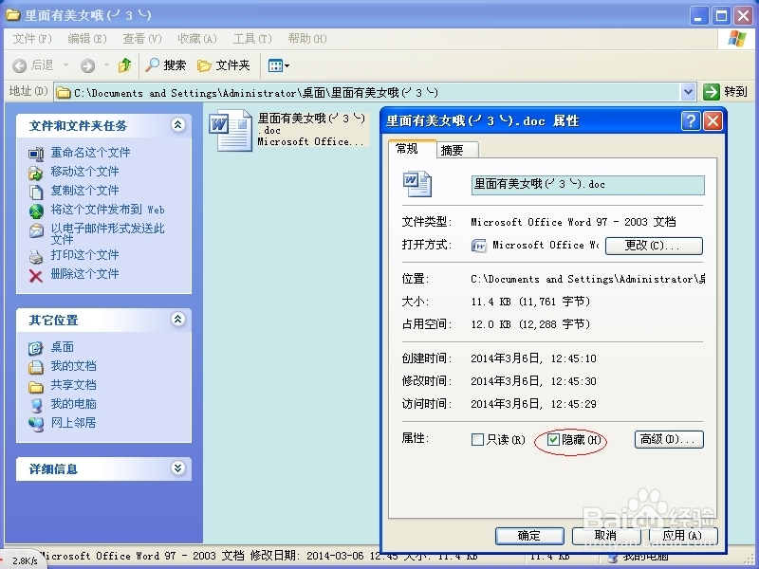Click the 确定 button

(529, 536)
